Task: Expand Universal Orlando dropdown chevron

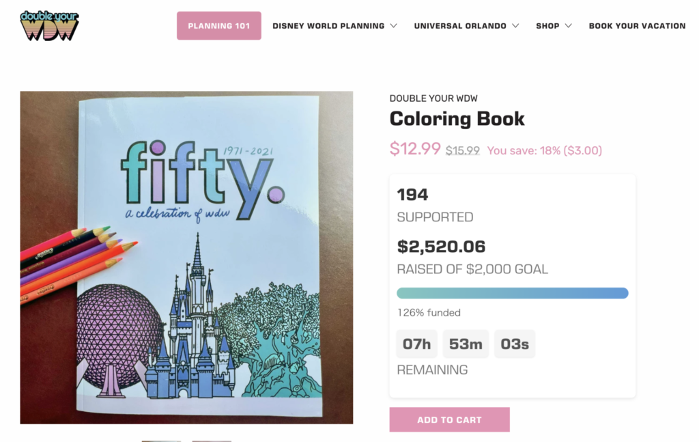Action: click(515, 26)
